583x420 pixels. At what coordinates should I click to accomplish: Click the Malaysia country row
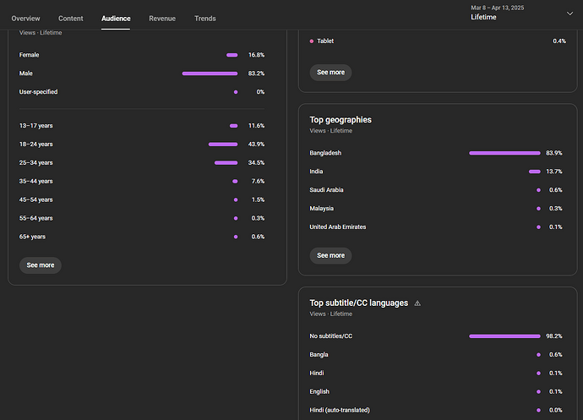tap(436, 209)
